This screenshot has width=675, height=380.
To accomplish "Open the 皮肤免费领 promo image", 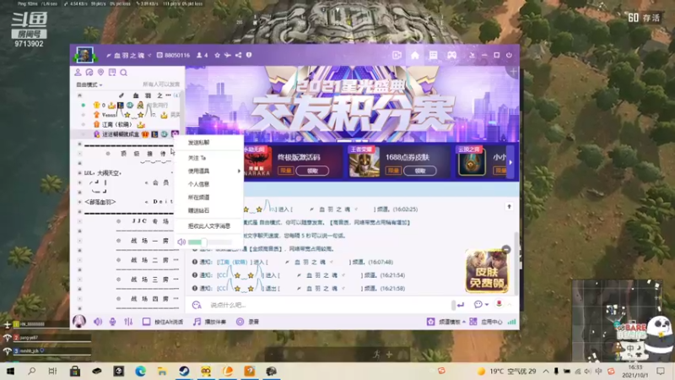I will (x=487, y=271).
